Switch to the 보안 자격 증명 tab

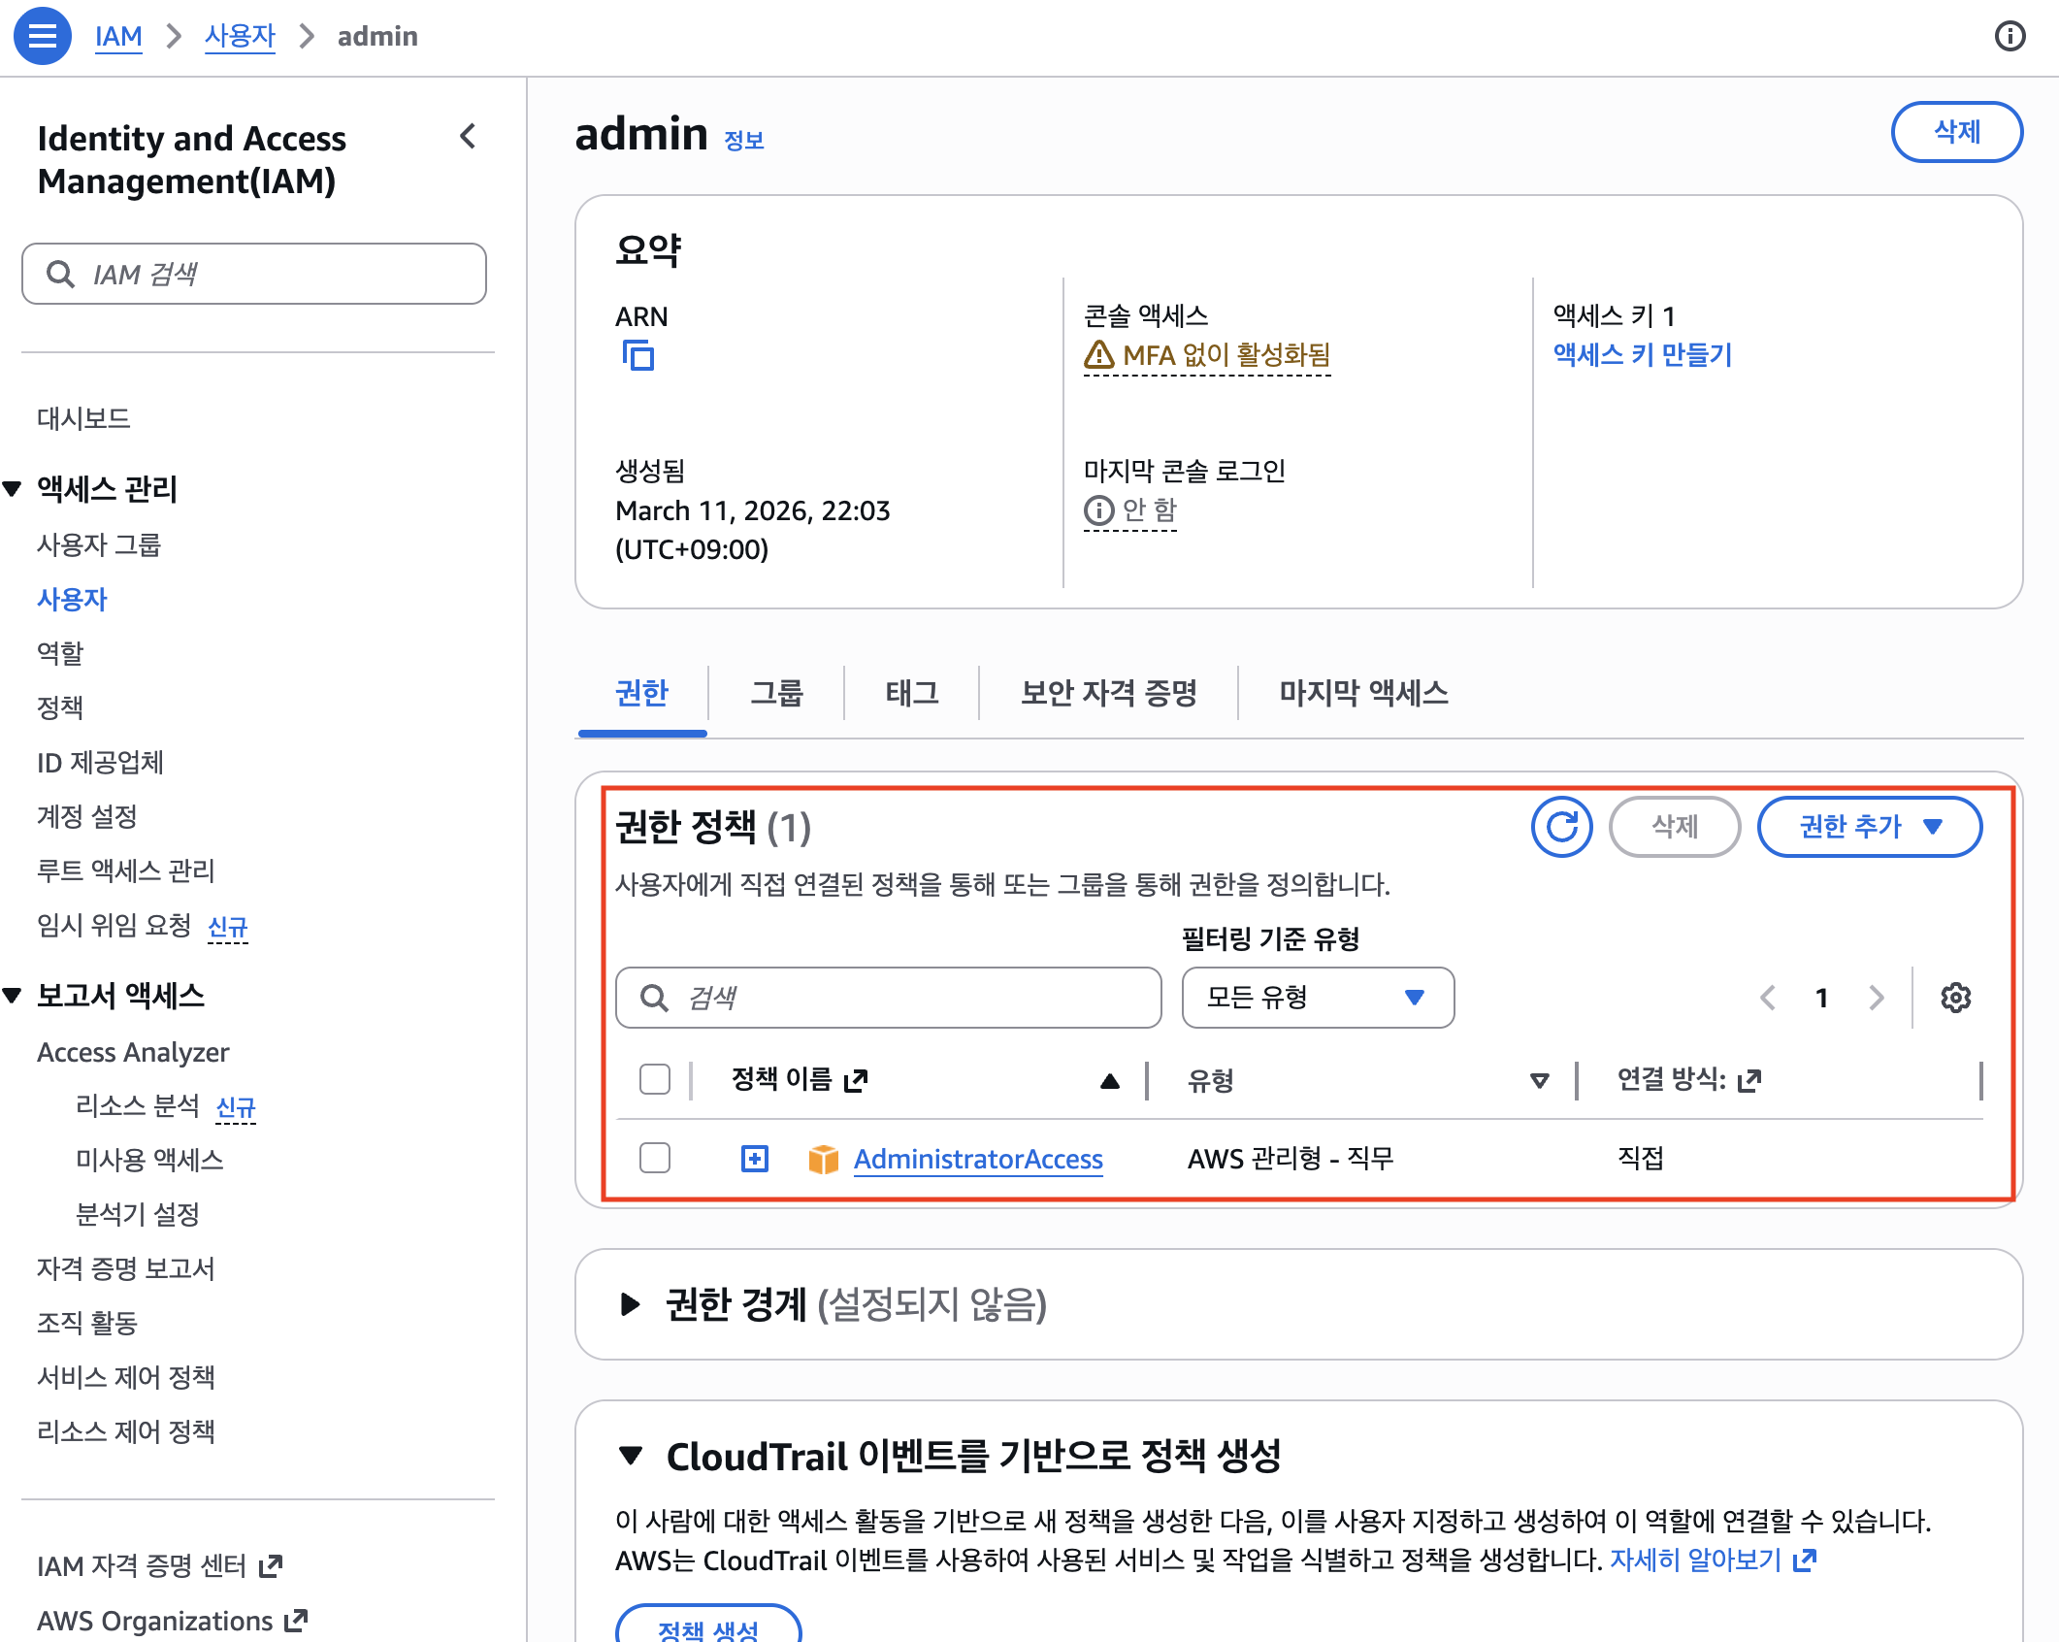click(x=1108, y=693)
